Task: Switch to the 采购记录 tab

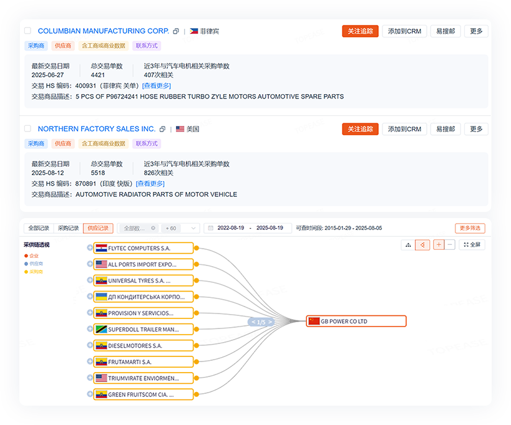Action: pyautogui.click(x=68, y=228)
